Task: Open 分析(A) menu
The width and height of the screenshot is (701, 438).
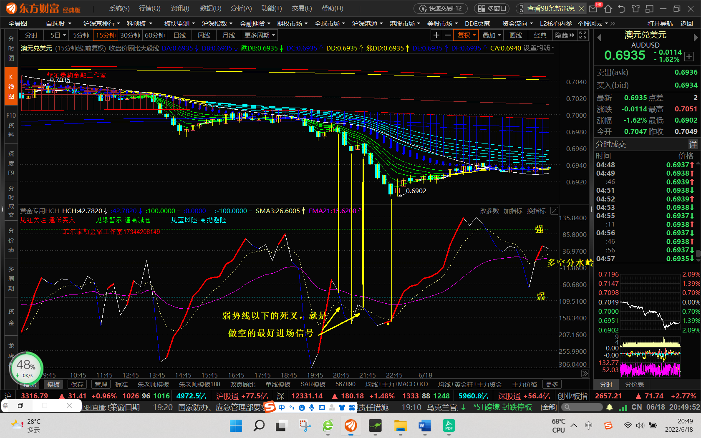Action: click(x=241, y=8)
